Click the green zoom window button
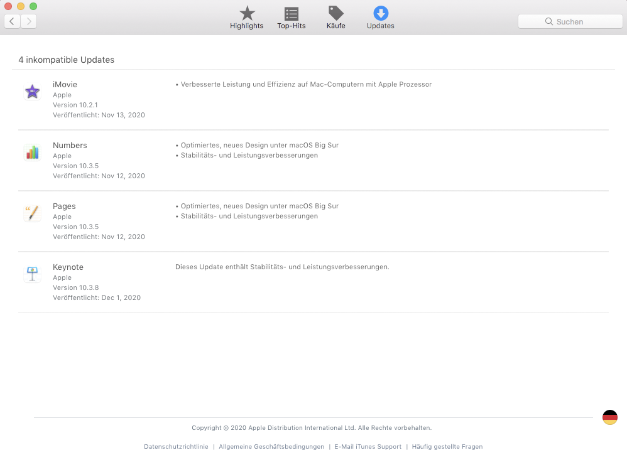 pos(33,6)
